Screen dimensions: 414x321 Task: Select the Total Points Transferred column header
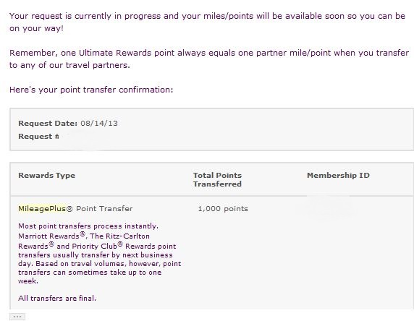click(217, 179)
